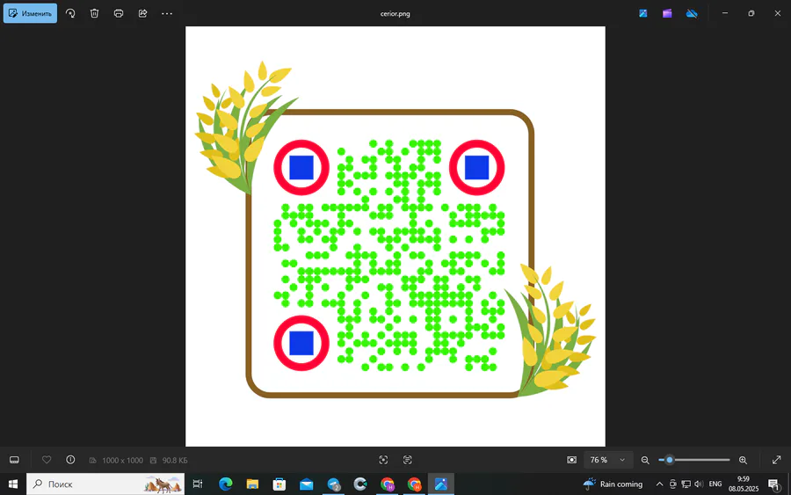791x495 pixels.
Task: Open File Explorer from the taskbar
Action: coord(252,484)
